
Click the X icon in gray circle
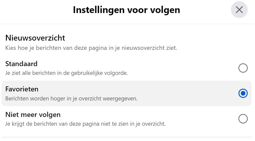click(239, 10)
